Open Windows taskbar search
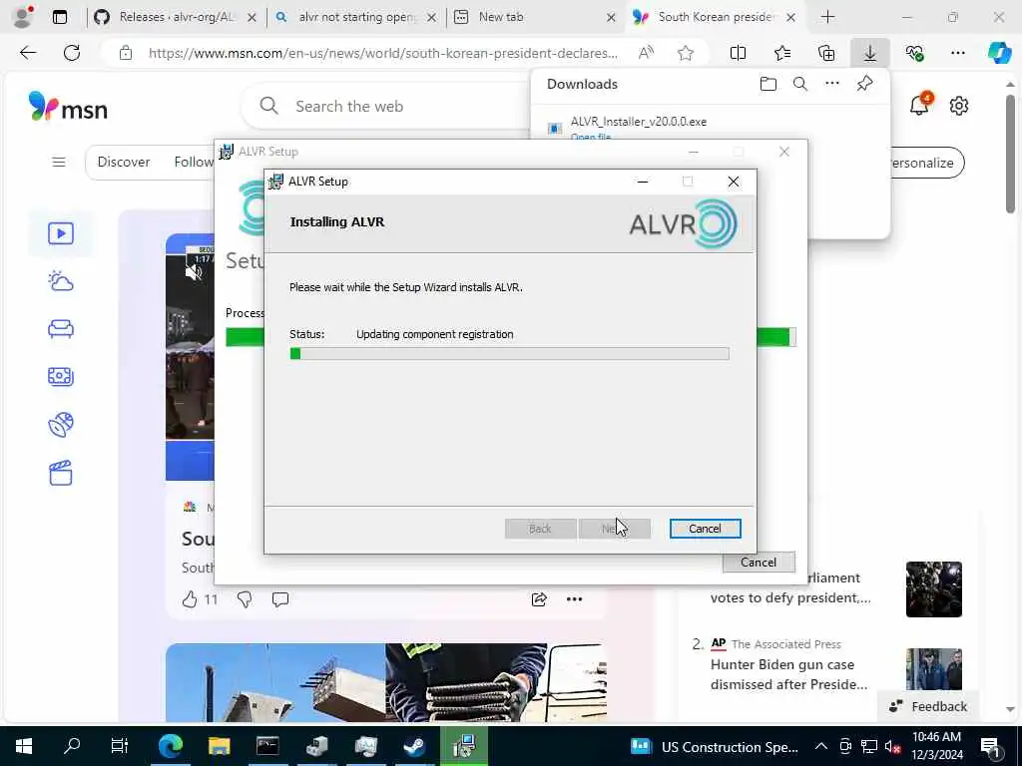Viewport: 1022px width, 766px height. coord(72,746)
